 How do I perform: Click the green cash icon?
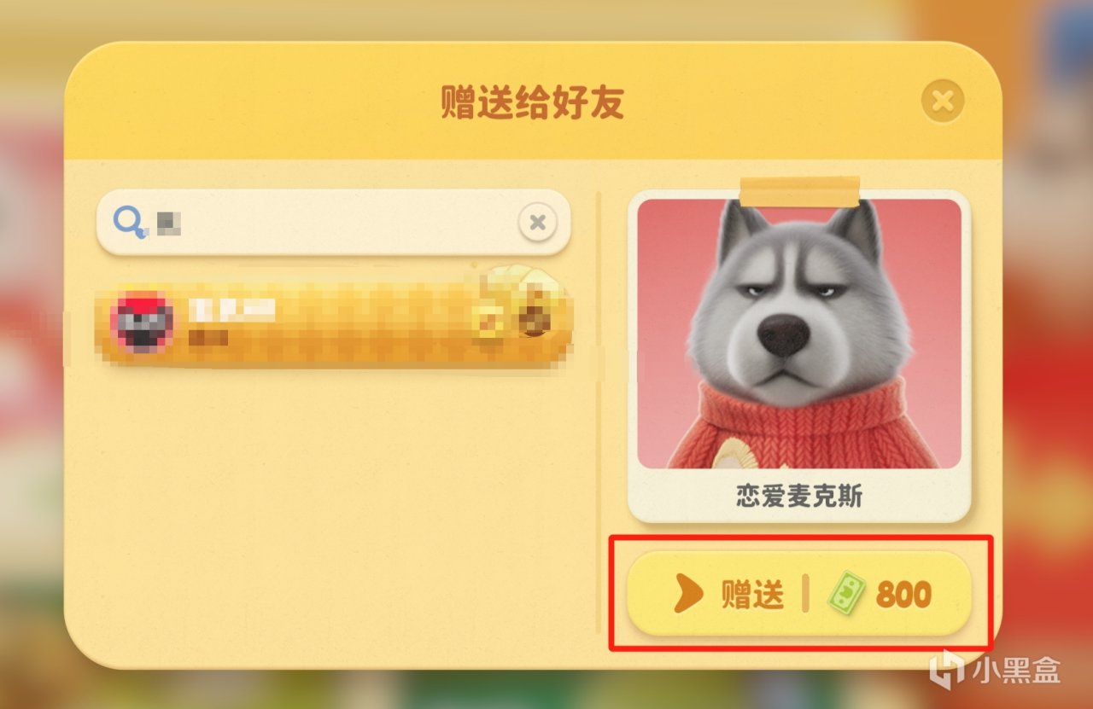846,593
